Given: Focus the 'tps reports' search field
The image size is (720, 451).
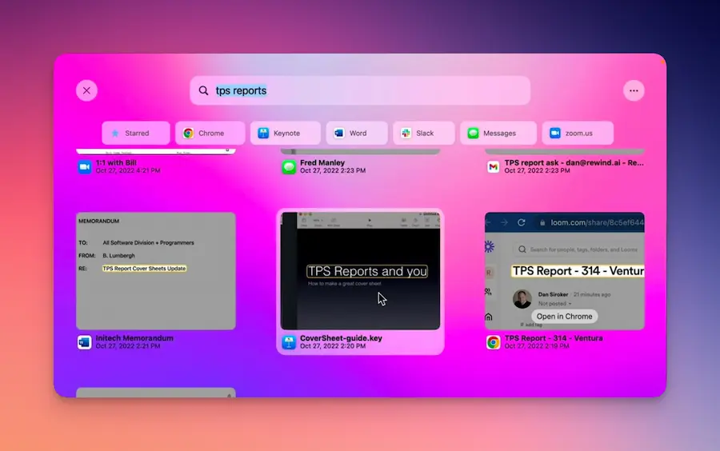Looking at the screenshot, I should (x=360, y=90).
